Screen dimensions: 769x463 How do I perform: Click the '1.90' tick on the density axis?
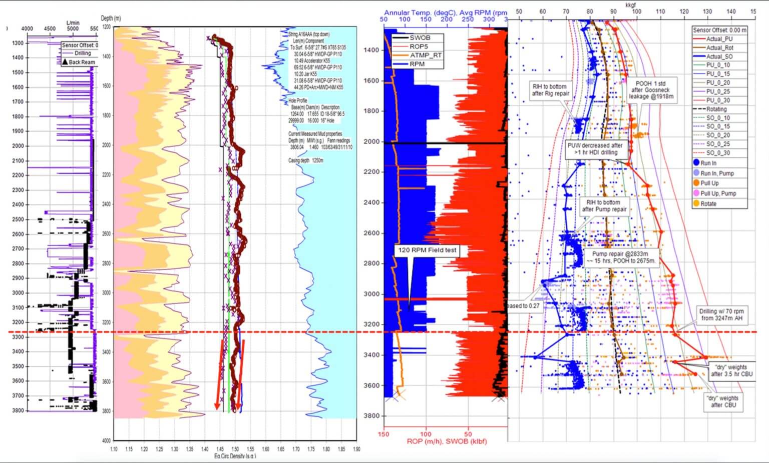[356, 449]
